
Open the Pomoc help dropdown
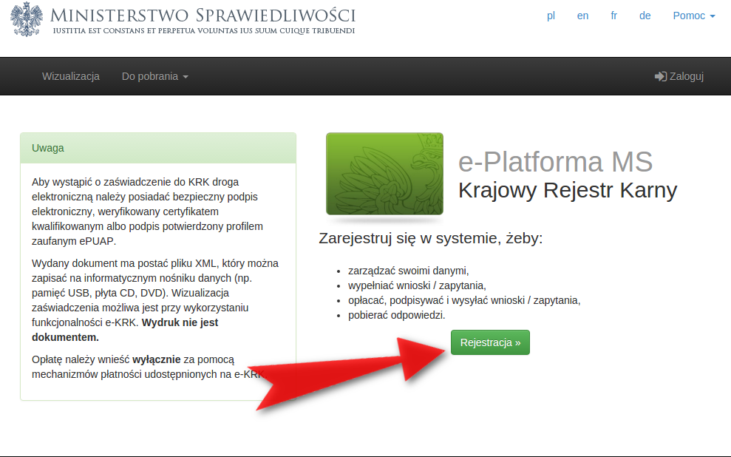click(694, 16)
